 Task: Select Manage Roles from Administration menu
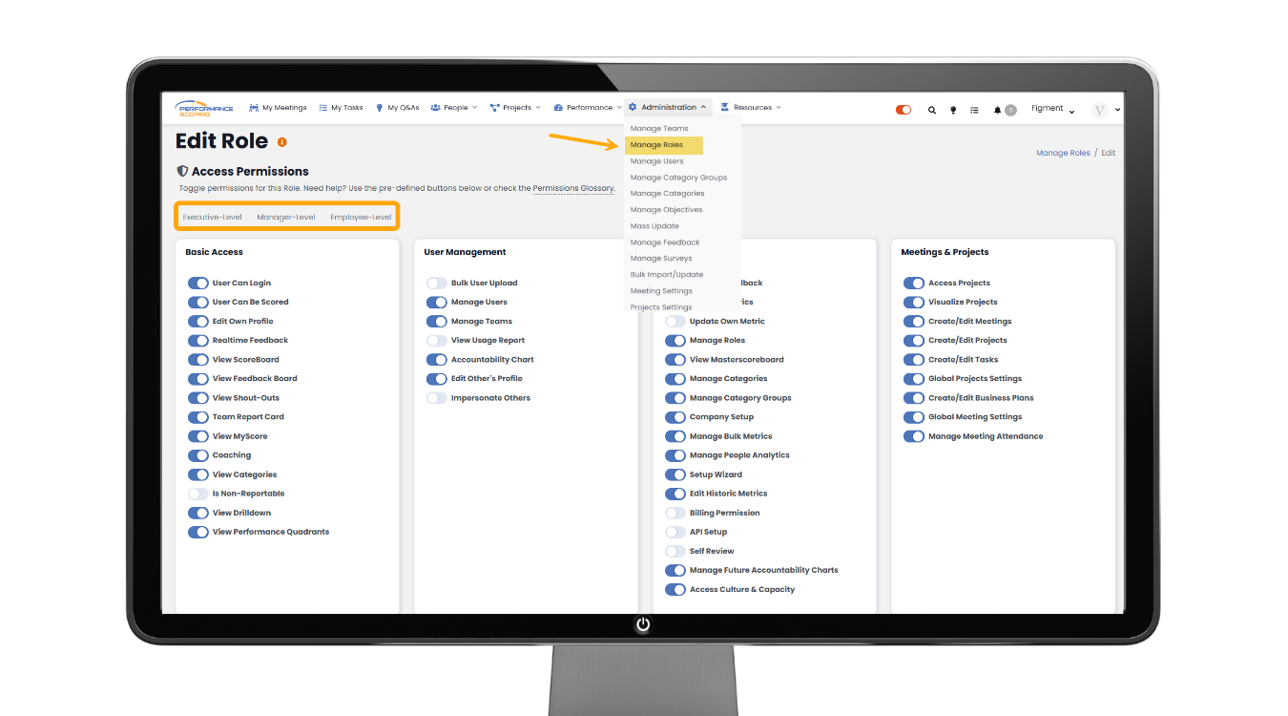[657, 145]
